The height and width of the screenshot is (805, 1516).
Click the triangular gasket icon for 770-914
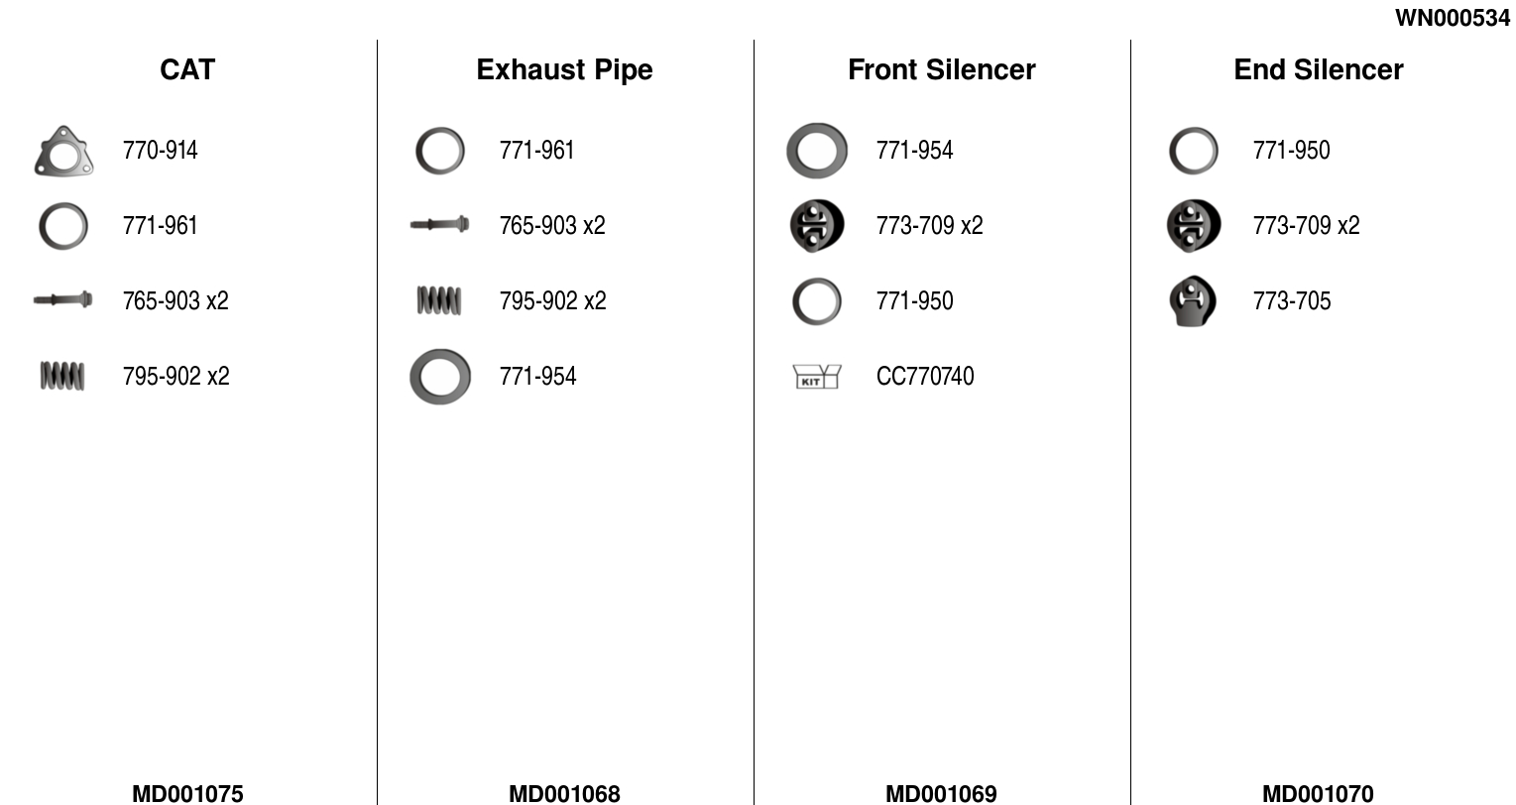tap(63, 152)
